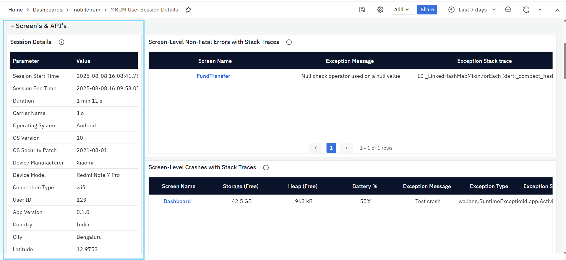Open the Last 7 days time picker
The image size is (566, 260).
coord(472,10)
